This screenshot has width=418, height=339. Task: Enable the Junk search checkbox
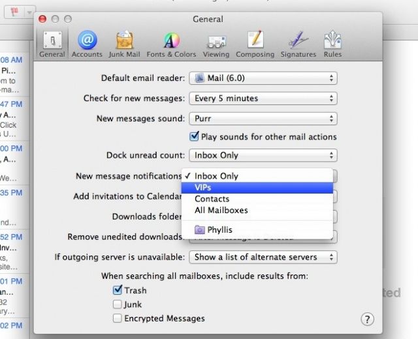[118, 304]
